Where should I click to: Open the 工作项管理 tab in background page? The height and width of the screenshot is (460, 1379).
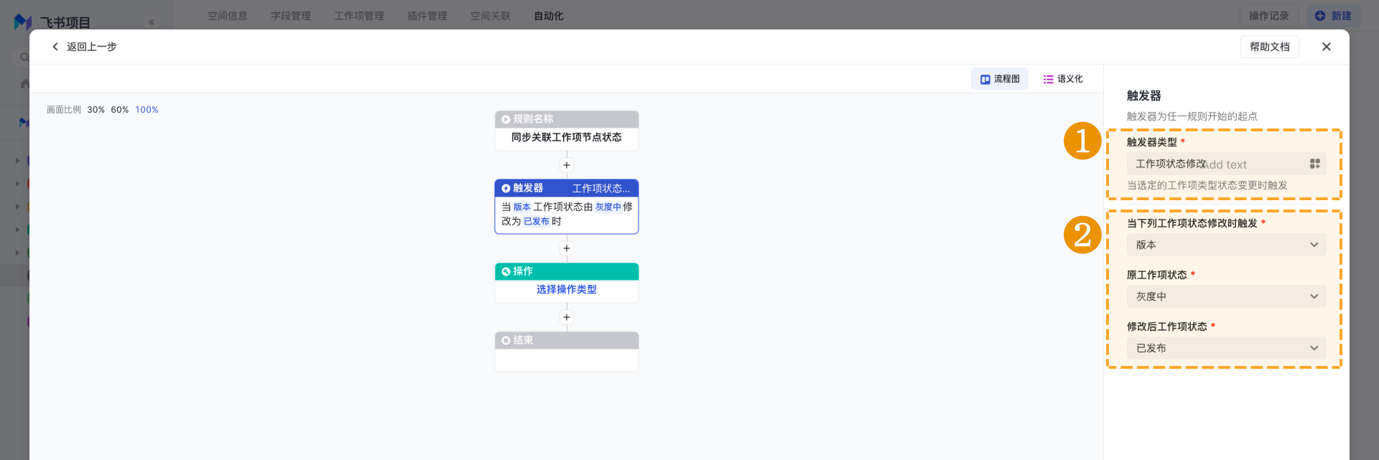(x=359, y=16)
